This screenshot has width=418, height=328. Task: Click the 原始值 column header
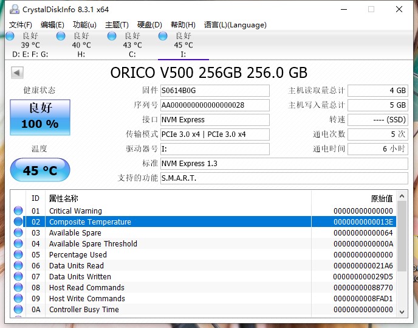pos(382,198)
